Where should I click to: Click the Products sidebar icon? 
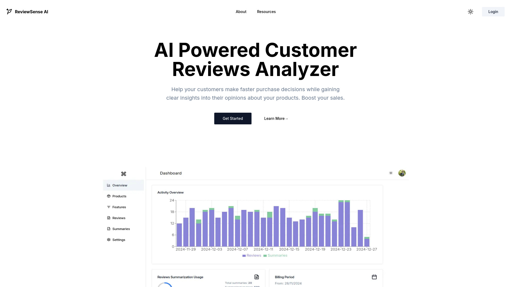(x=109, y=196)
